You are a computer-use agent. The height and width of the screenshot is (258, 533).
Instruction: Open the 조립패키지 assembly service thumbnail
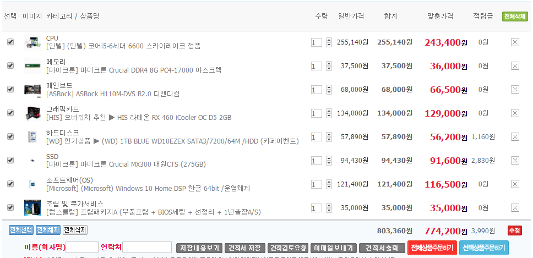click(32, 208)
